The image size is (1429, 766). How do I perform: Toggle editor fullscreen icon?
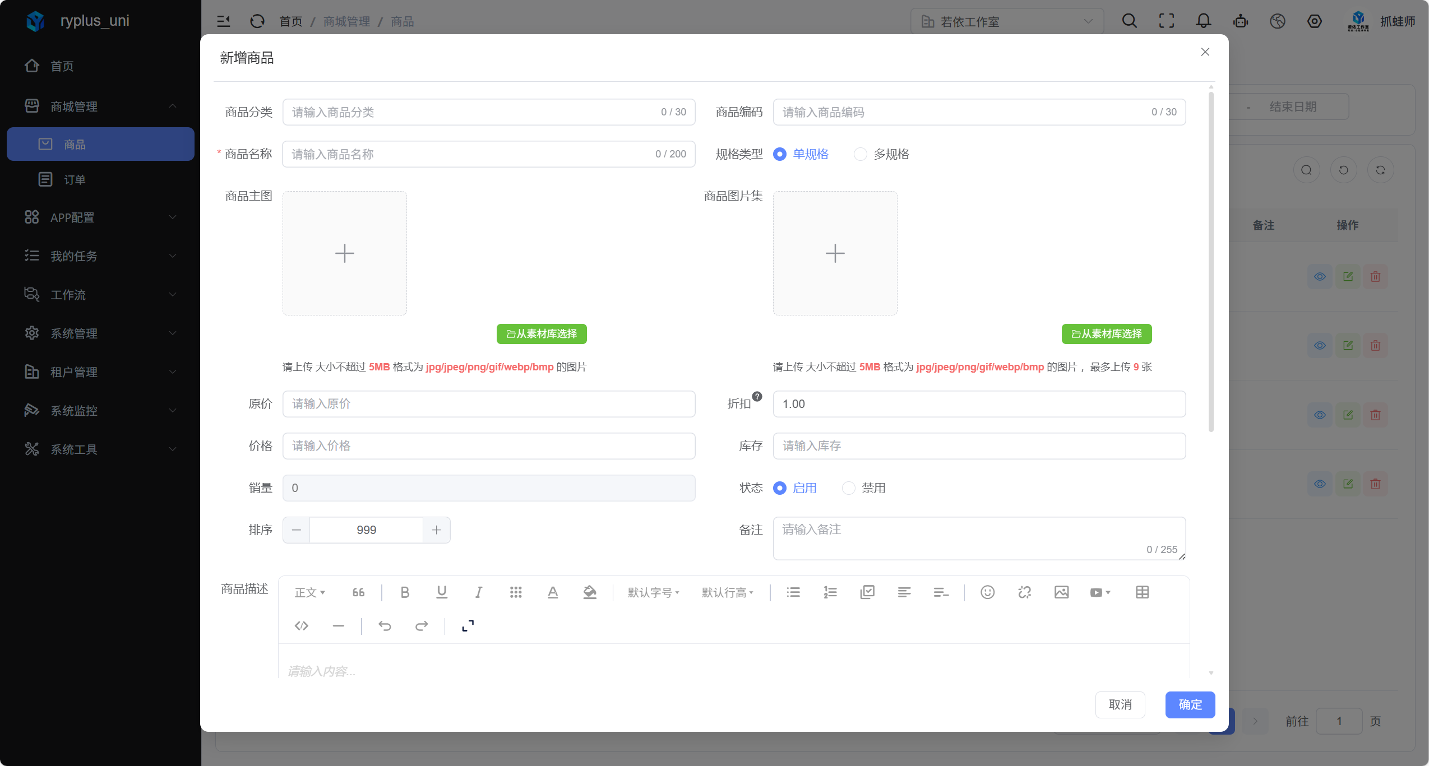click(468, 626)
